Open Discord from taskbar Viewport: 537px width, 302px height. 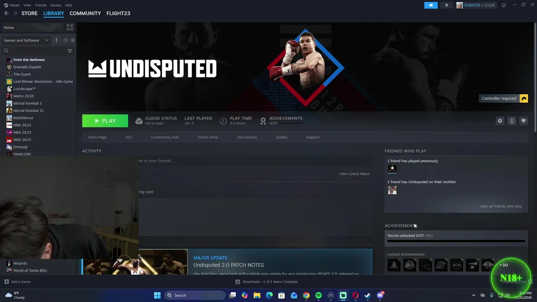coord(380,295)
